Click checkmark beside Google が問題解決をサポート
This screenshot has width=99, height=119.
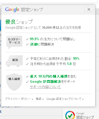point(27,82)
